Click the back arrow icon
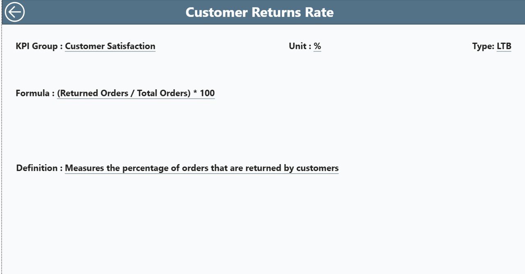525x274 pixels. pyautogui.click(x=15, y=12)
